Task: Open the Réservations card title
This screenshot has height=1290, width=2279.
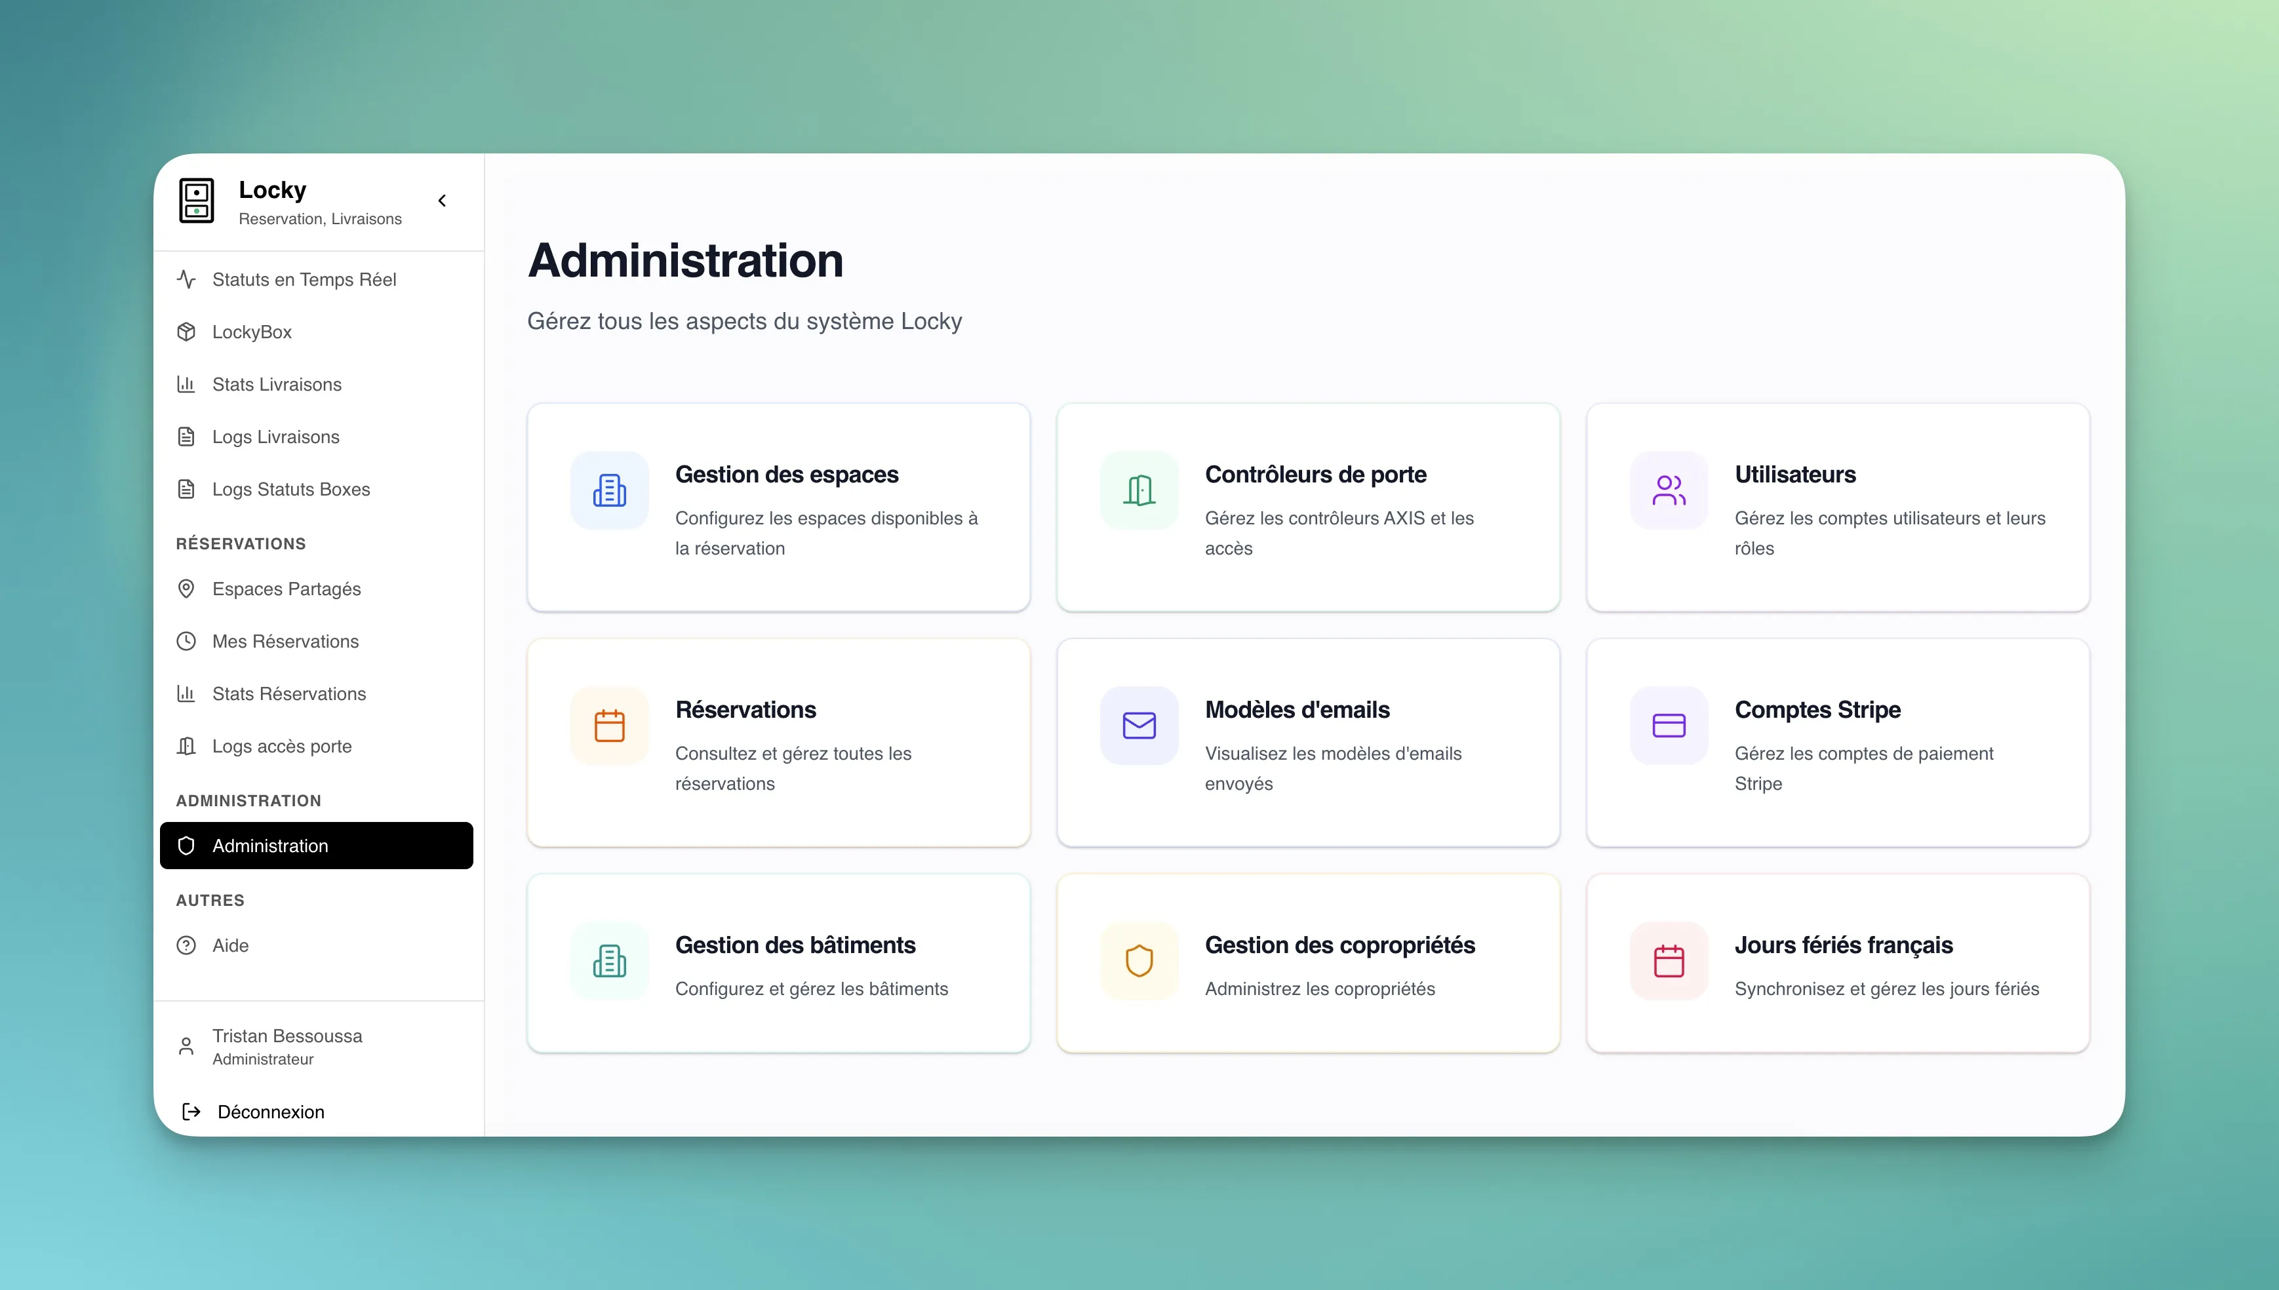Action: click(x=745, y=710)
